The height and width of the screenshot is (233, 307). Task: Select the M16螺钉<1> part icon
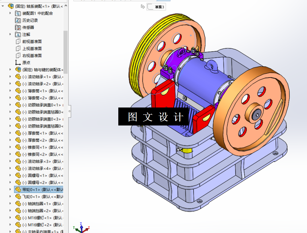[18, 218]
